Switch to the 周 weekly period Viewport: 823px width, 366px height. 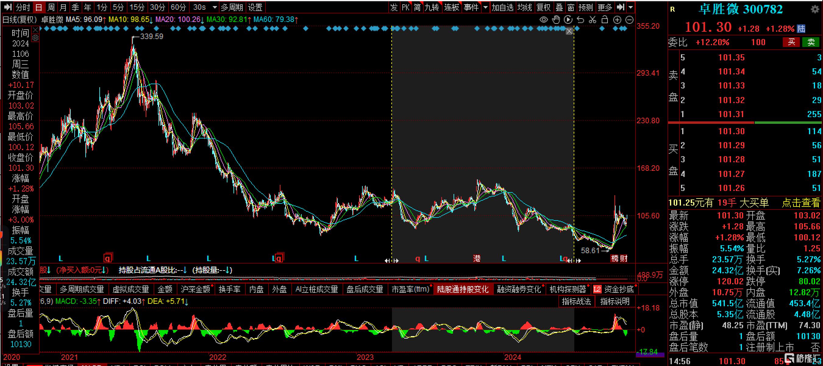pos(51,7)
